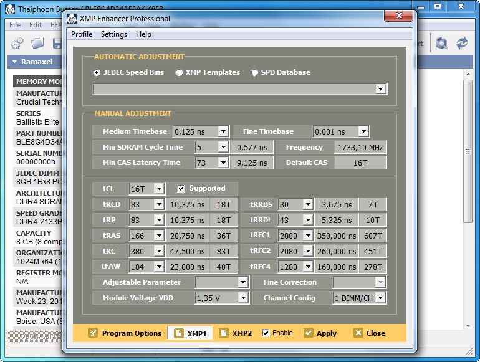Click the XMP1 page icon

[x=179, y=333]
